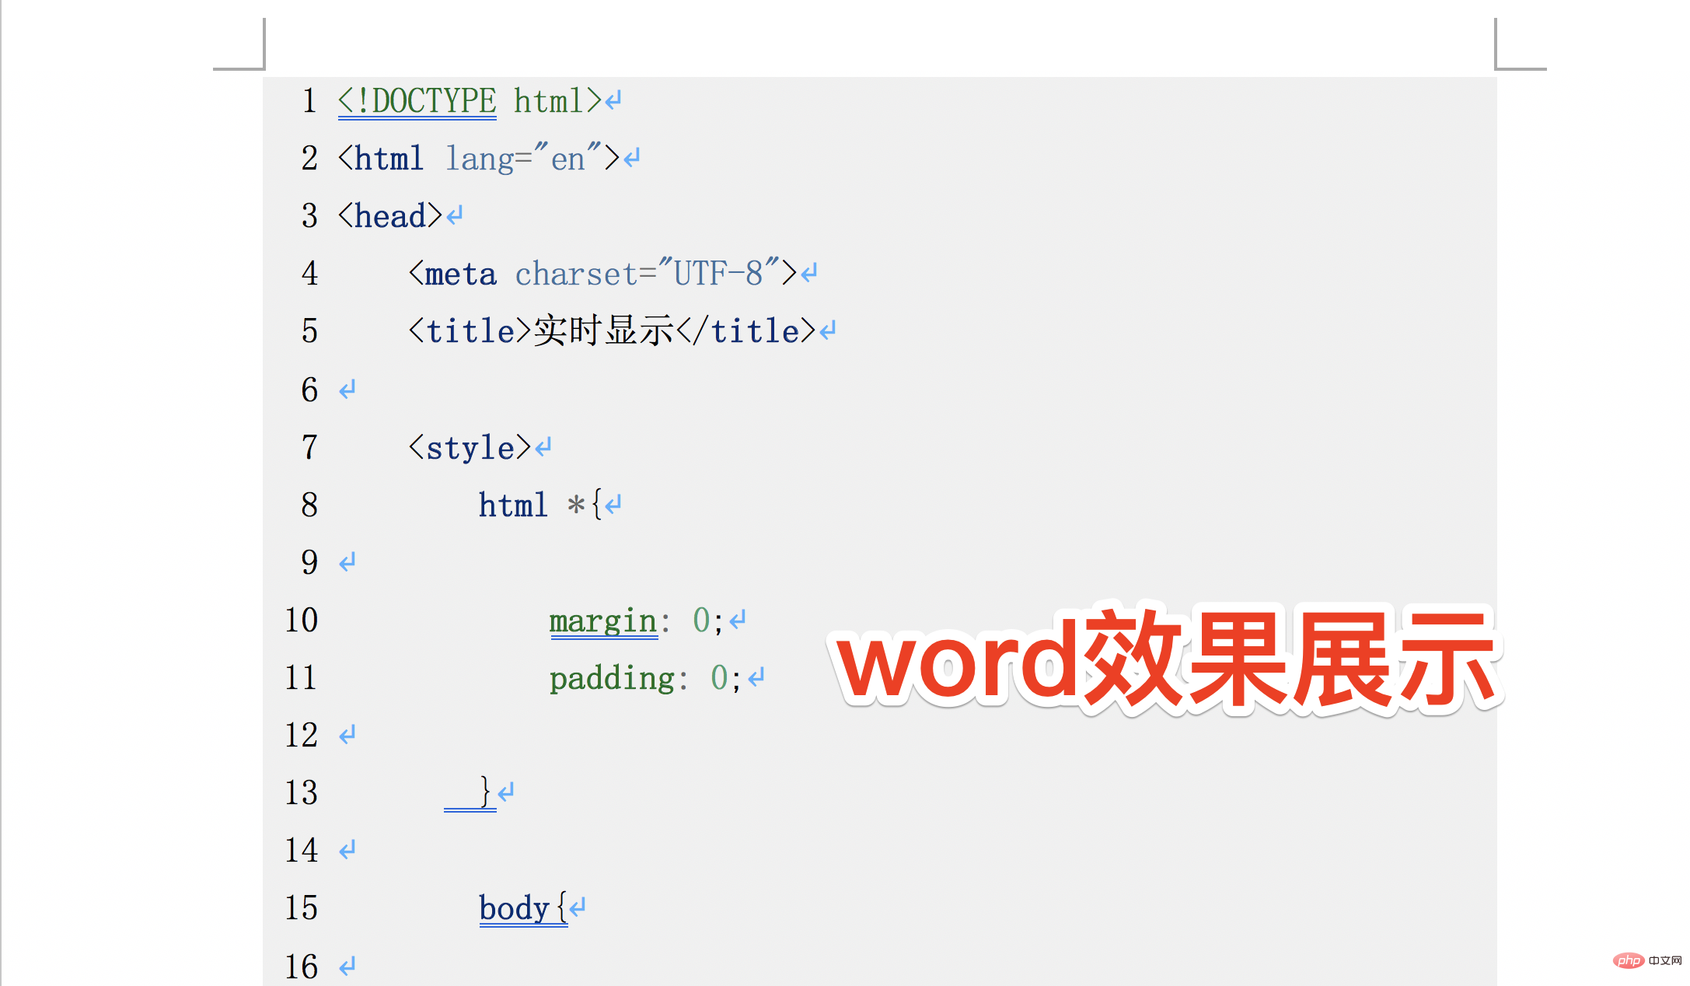Click the "<style>" tag text
Viewport: 1690px width, 986px height.
tap(470, 448)
